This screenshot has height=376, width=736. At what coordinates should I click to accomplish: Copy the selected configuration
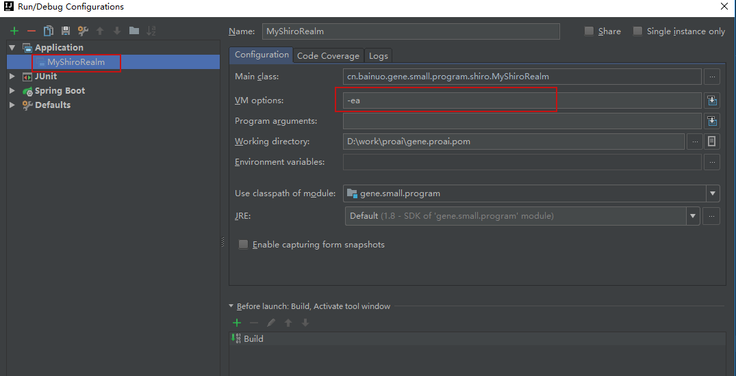tap(49, 31)
